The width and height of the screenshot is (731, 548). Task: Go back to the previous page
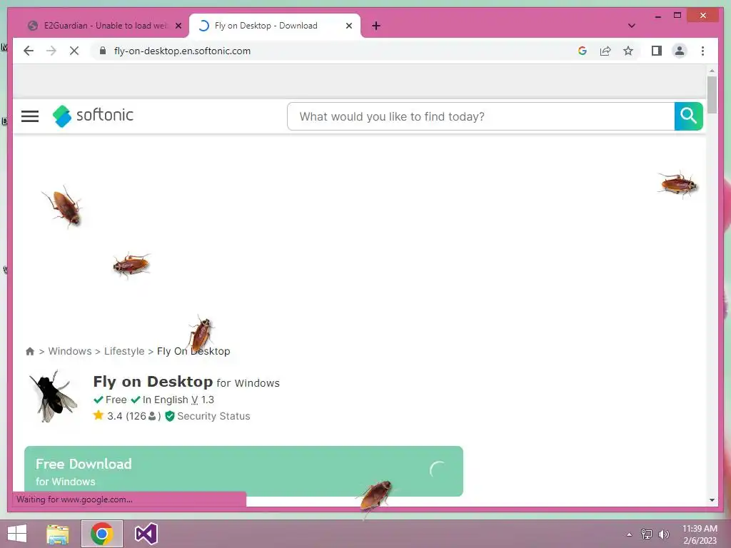pos(29,51)
